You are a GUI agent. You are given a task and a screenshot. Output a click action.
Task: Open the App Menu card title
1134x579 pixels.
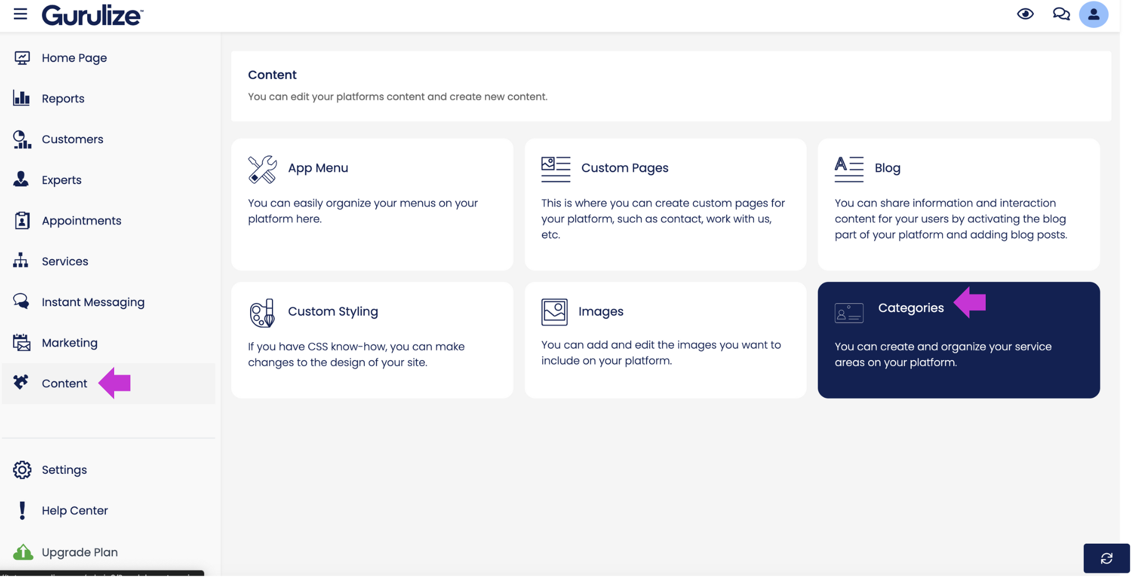tap(318, 168)
